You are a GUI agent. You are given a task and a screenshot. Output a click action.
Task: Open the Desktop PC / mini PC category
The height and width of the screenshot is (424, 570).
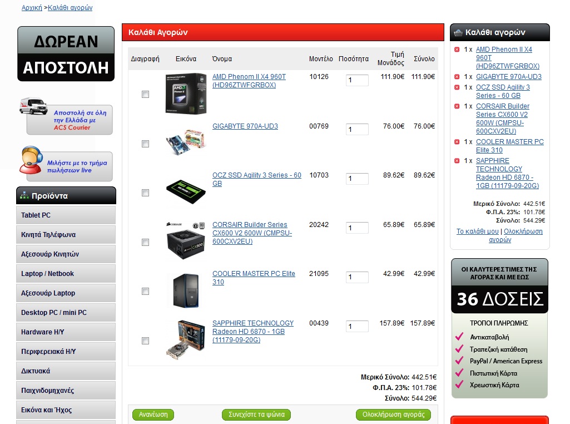point(66,313)
